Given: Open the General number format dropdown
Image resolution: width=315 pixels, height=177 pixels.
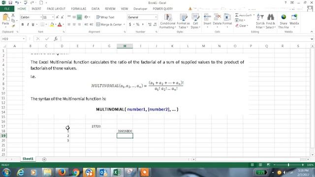Looking at the screenshot, I should pyautogui.click(x=156, y=17).
